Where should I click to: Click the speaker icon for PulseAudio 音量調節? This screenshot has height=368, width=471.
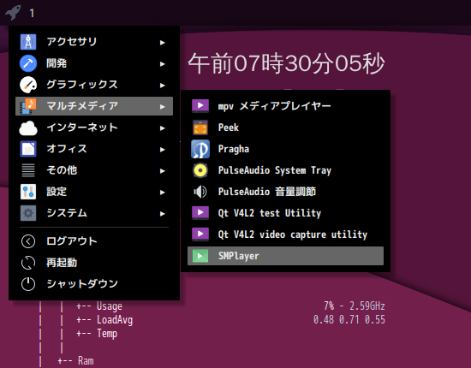click(x=200, y=192)
